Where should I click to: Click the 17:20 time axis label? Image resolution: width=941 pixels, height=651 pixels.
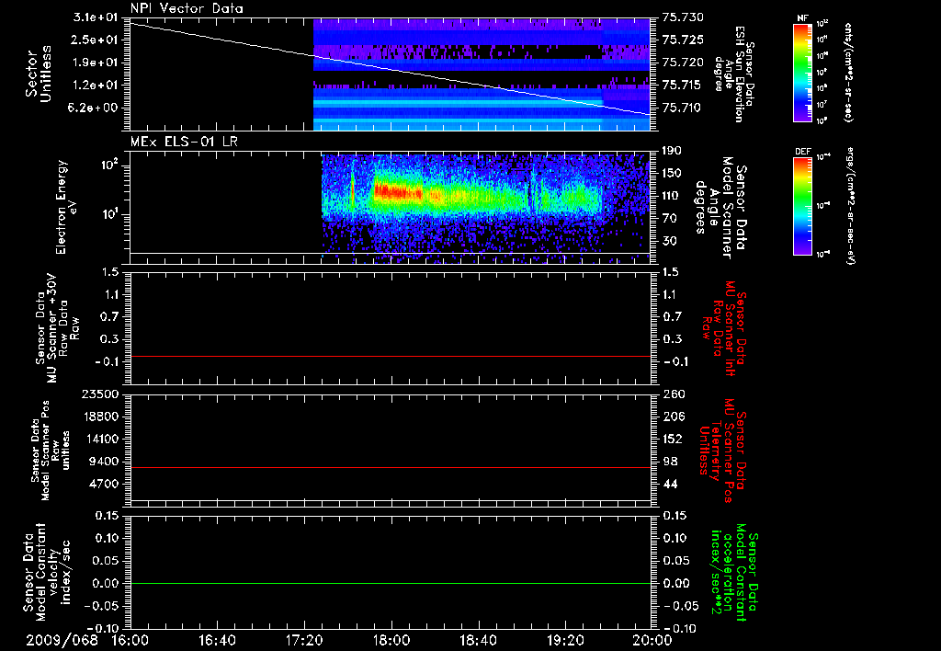tap(304, 640)
